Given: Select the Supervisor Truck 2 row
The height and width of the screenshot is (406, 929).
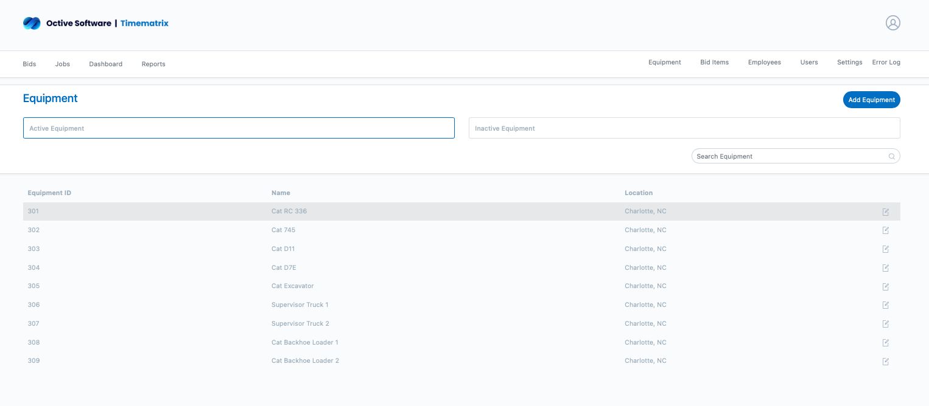Looking at the screenshot, I should (x=300, y=323).
